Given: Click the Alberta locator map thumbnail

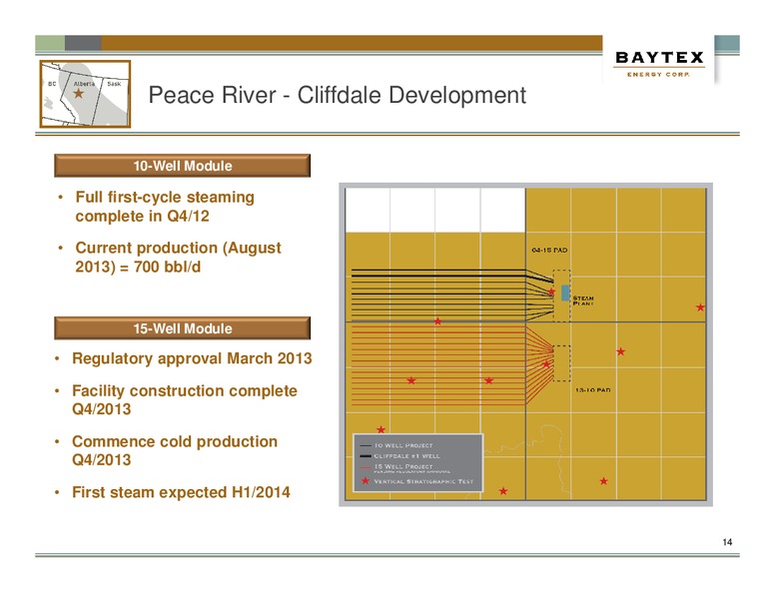Looking at the screenshot, I should pyautogui.click(x=85, y=94).
